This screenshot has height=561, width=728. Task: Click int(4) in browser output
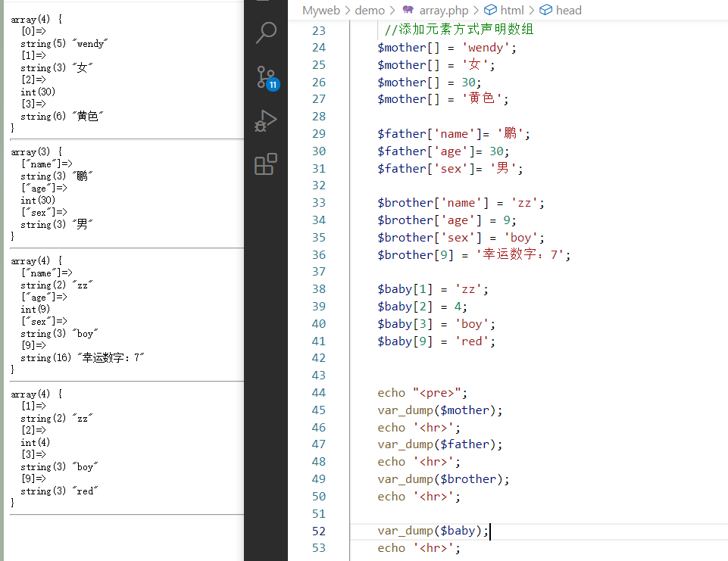pos(36,442)
